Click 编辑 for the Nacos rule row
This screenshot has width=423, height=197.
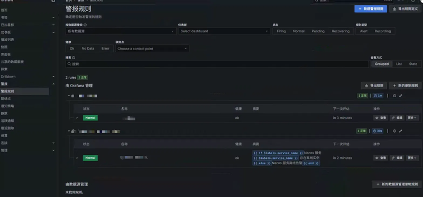[397, 158]
